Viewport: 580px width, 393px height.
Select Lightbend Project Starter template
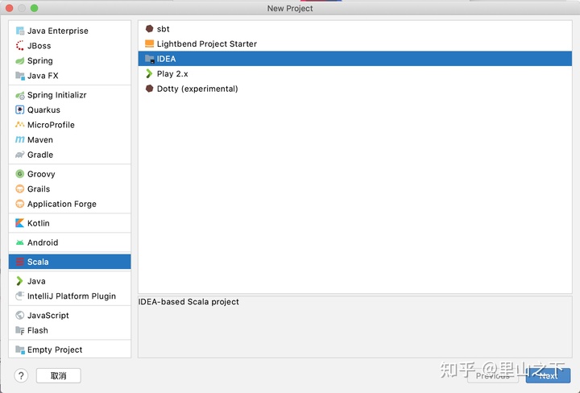355,43
